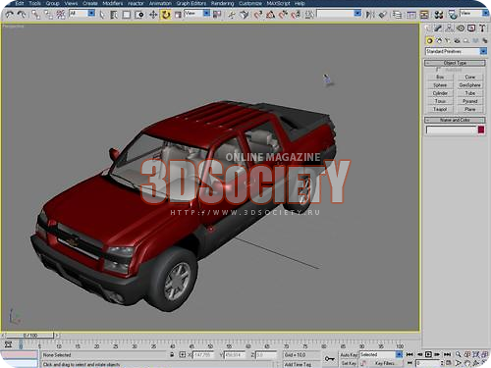Open the MAXScript menu
The width and height of the screenshot is (491, 368).
point(278,3)
